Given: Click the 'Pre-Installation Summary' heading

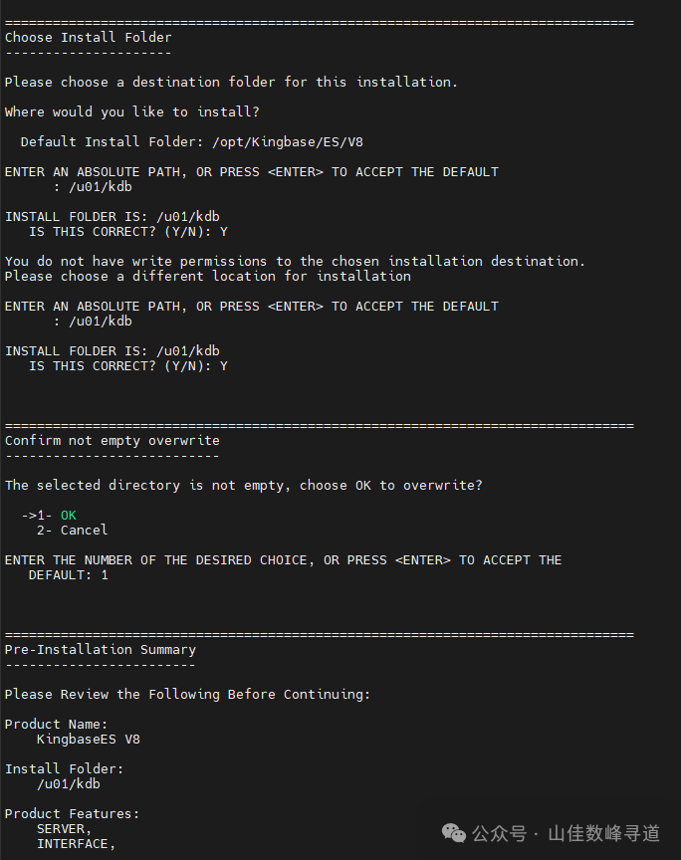Looking at the screenshot, I should [101, 649].
